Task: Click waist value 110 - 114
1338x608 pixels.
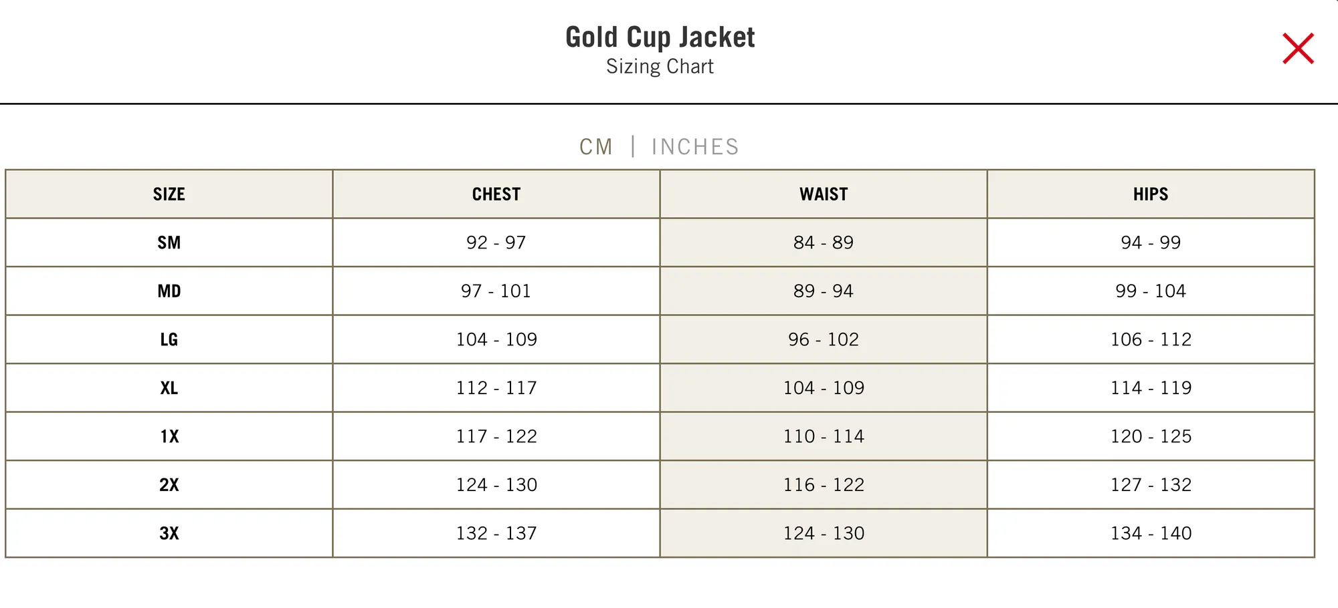Action: [824, 436]
